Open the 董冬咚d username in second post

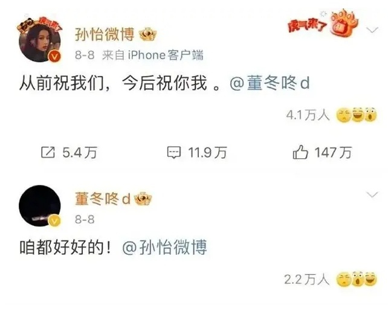coord(103,199)
